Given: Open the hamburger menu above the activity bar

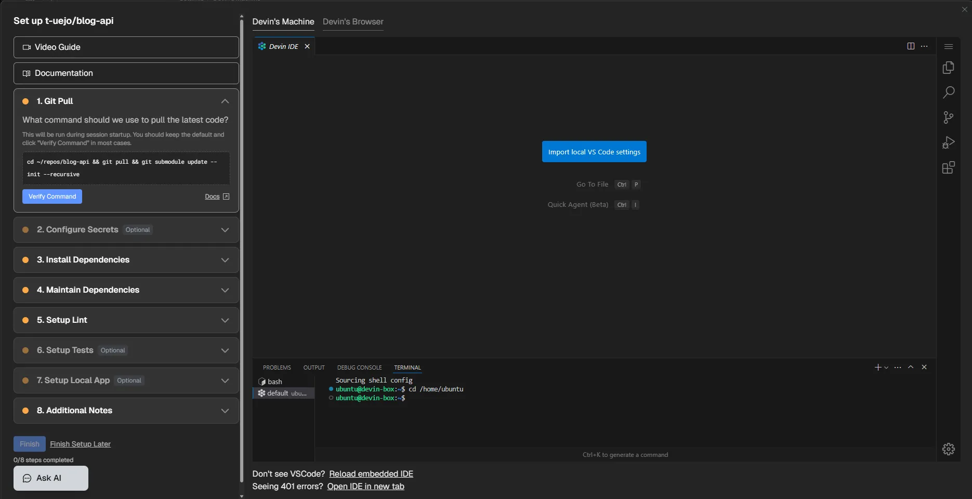Looking at the screenshot, I should click(x=949, y=46).
